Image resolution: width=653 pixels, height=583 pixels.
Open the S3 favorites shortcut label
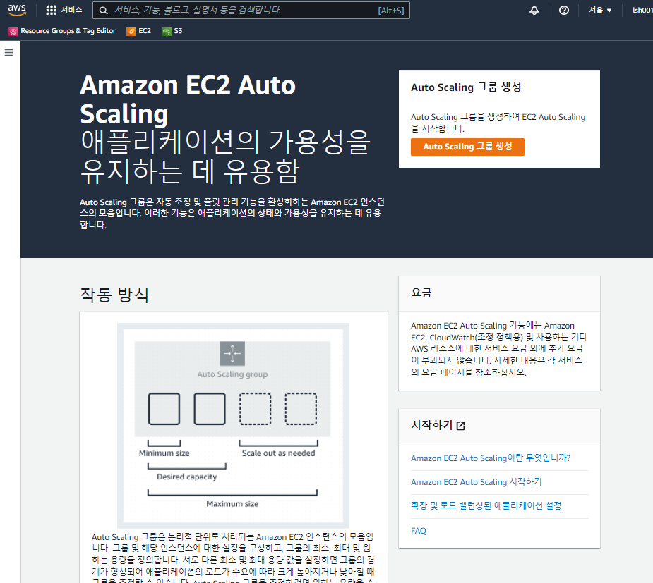click(x=178, y=31)
